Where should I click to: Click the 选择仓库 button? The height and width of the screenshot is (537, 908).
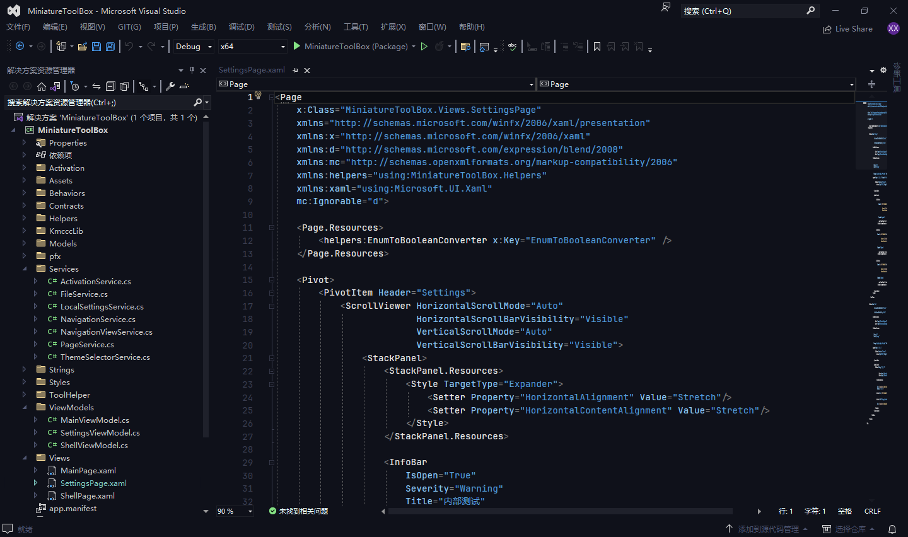(x=848, y=529)
